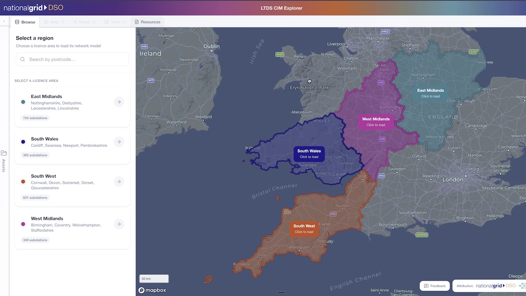The image size is (526, 296).
Task: Click the West Midlands arrow icon
Action: click(119, 224)
